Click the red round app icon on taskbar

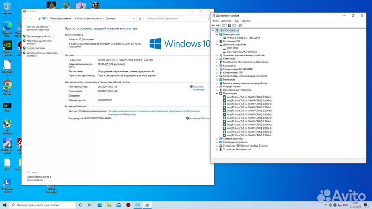(128, 205)
